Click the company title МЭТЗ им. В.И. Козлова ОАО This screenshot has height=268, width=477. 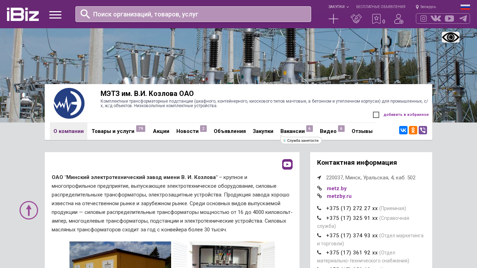point(147,94)
